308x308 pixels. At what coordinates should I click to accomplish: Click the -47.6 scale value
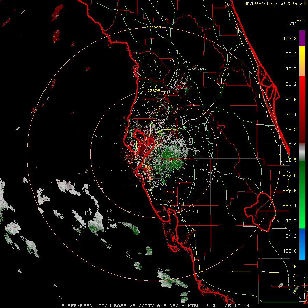tap(290, 191)
